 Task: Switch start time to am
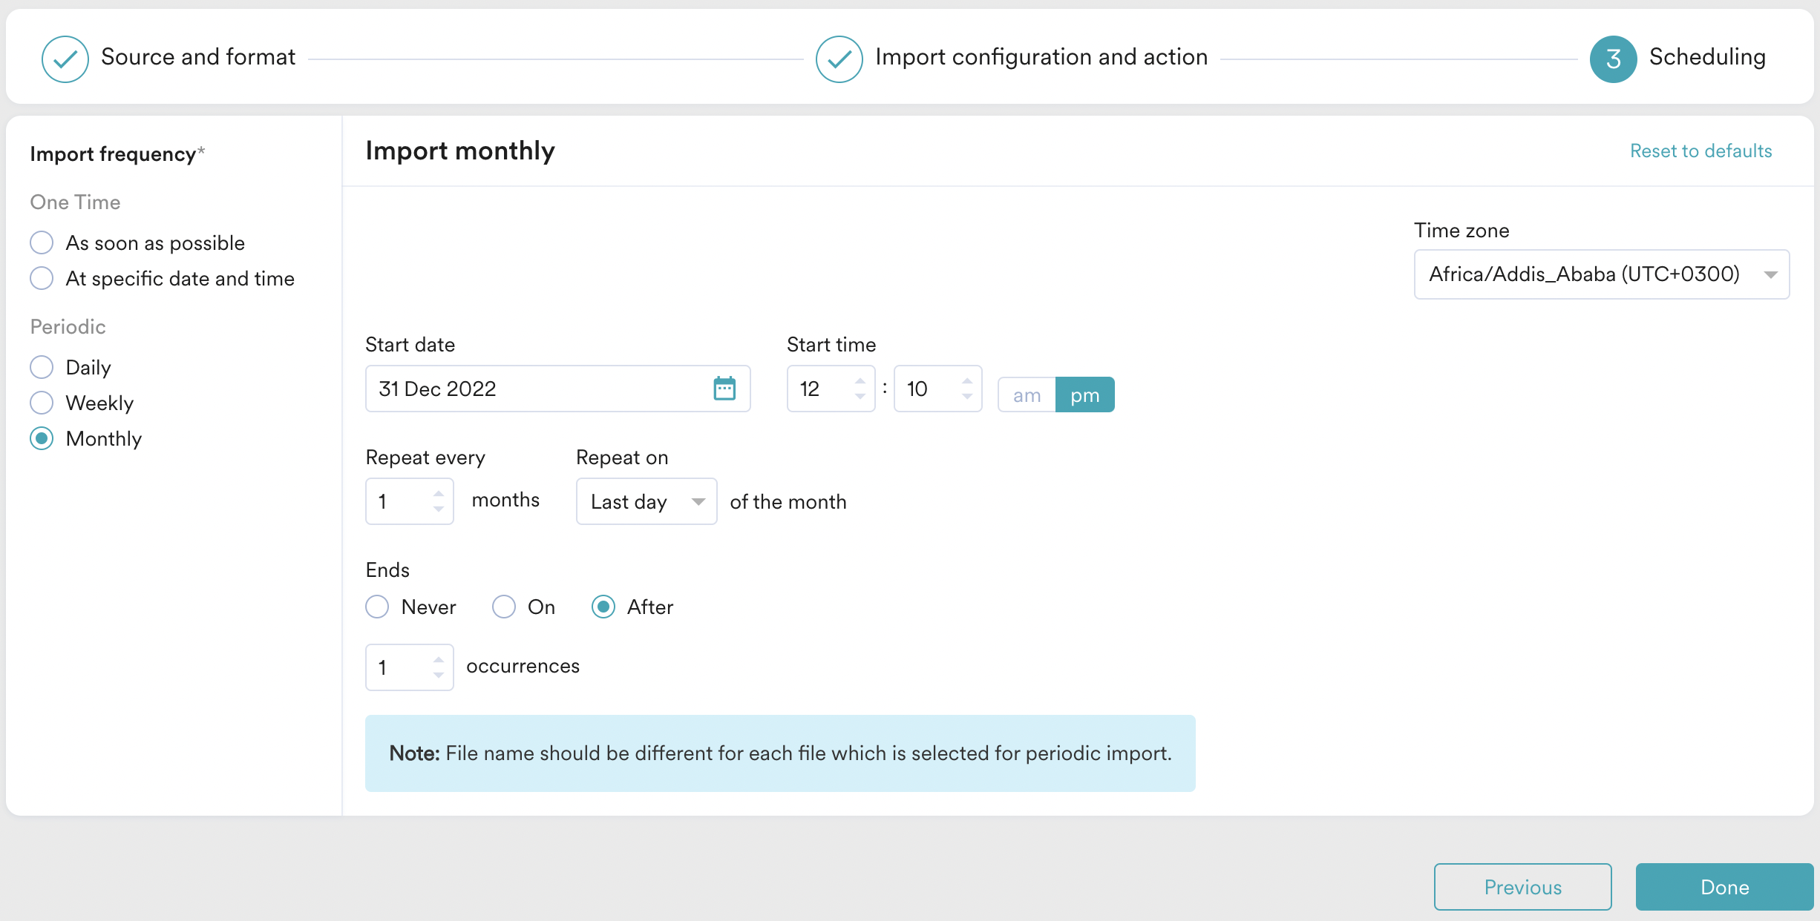pos(1027,395)
